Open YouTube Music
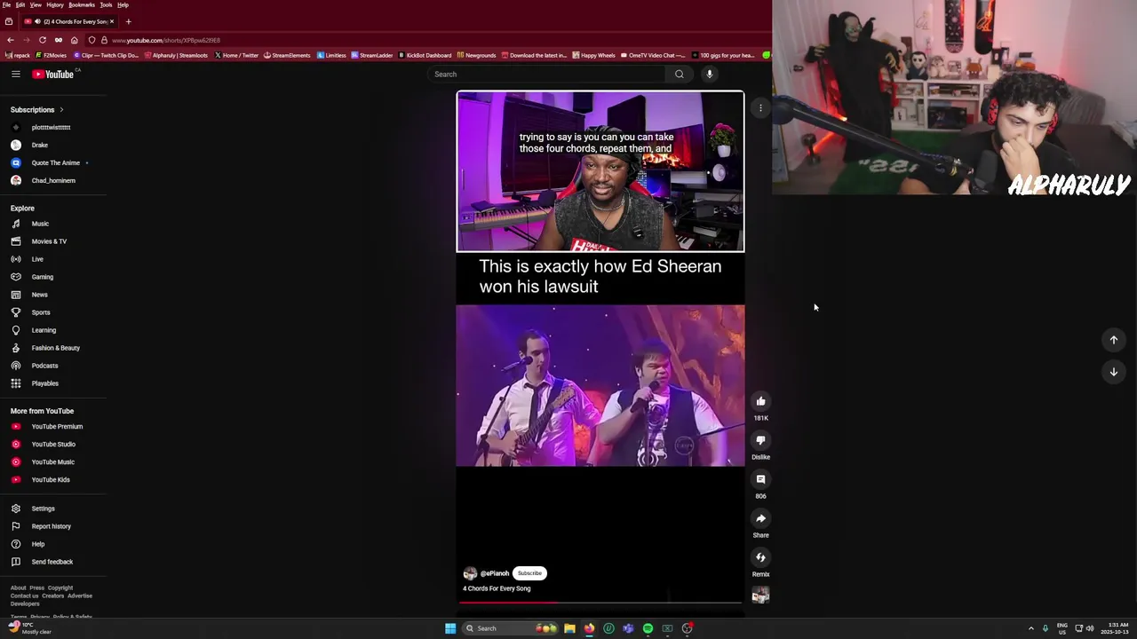This screenshot has width=1137, height=639. coord(53,461)
